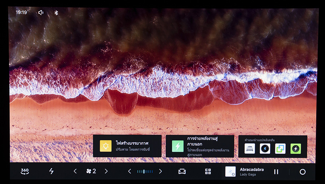The width and height of the screenshot is (325, 184).
Task: Open the vehicle settings car icon
Action: (x=182, y=171)
